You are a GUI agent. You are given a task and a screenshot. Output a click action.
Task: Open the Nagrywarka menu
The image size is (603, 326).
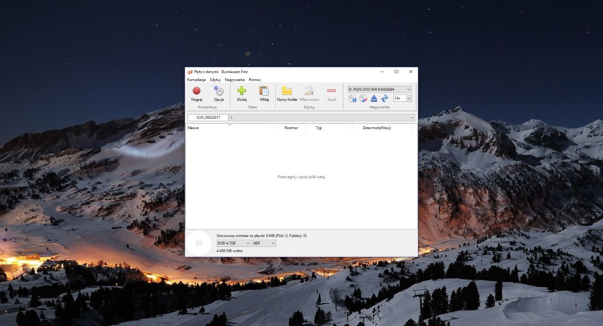point(235,80)
